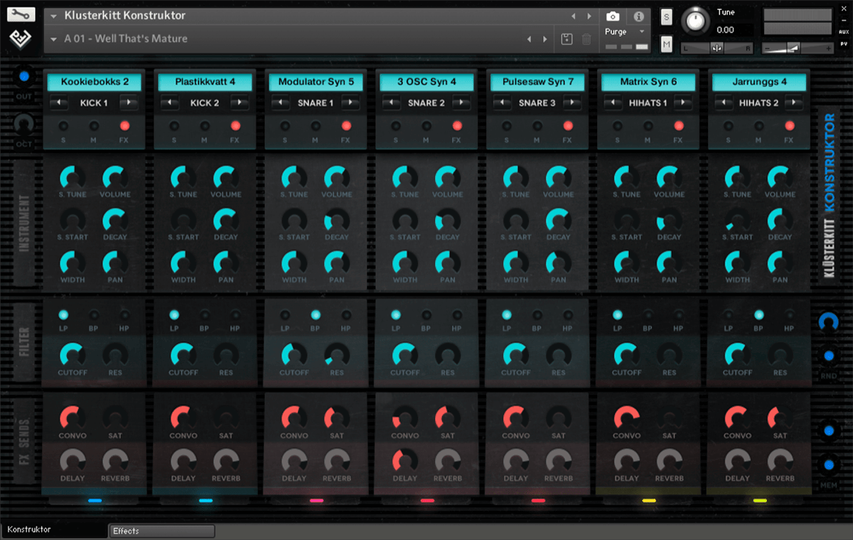The image size is (853, 540).
Task: Switch to the Effects tab
Action: click(162, 531)
